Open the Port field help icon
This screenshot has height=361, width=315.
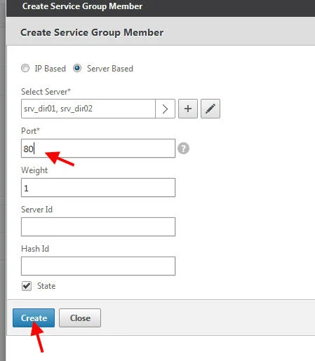pyautogui.click(x=183, y=149)
